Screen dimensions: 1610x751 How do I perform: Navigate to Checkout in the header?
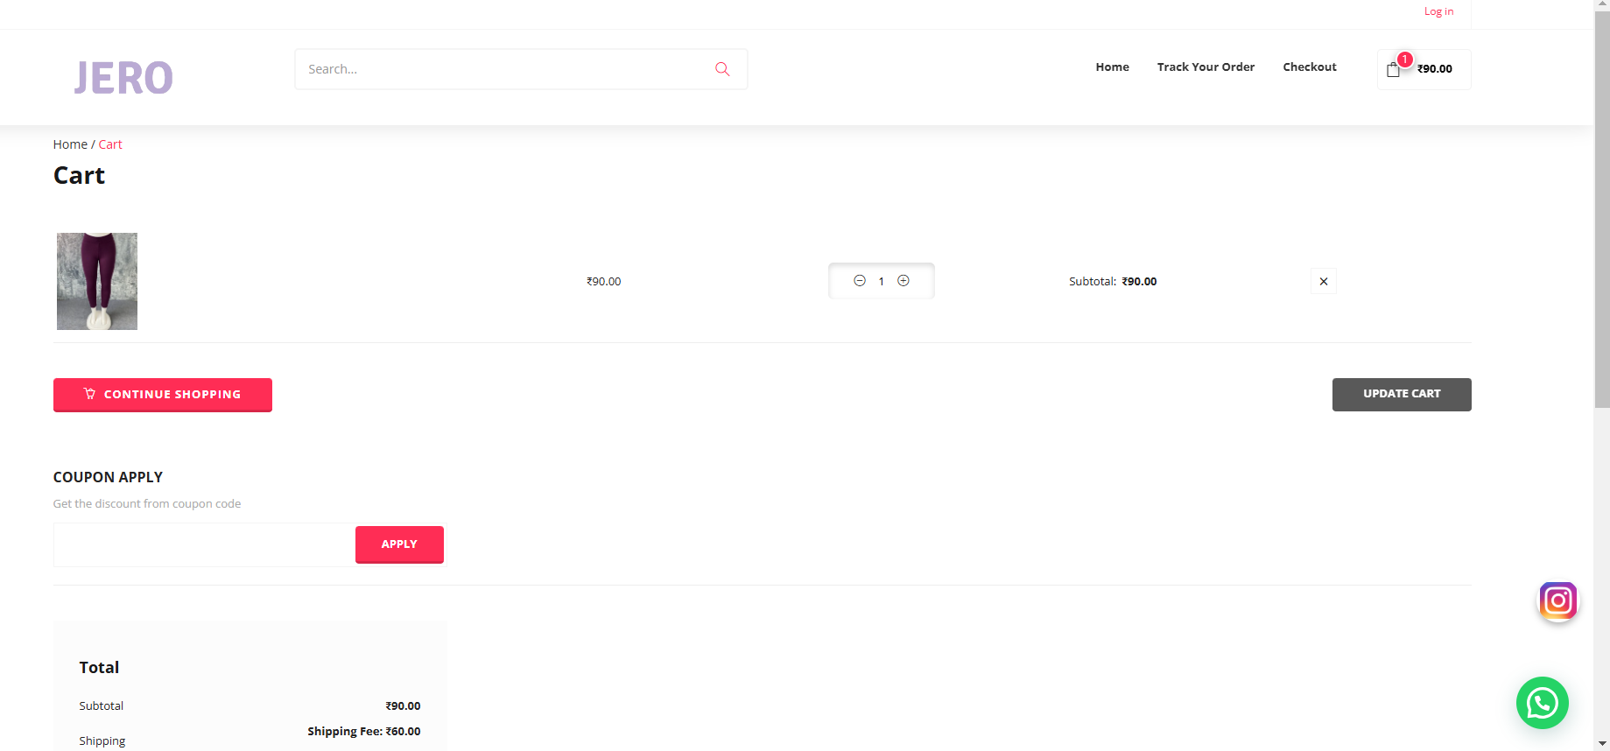click(1309, 67)
